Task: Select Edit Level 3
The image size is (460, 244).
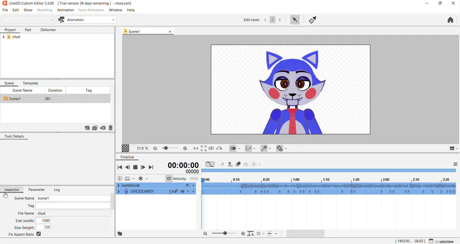Action: (x=280, y=19)
